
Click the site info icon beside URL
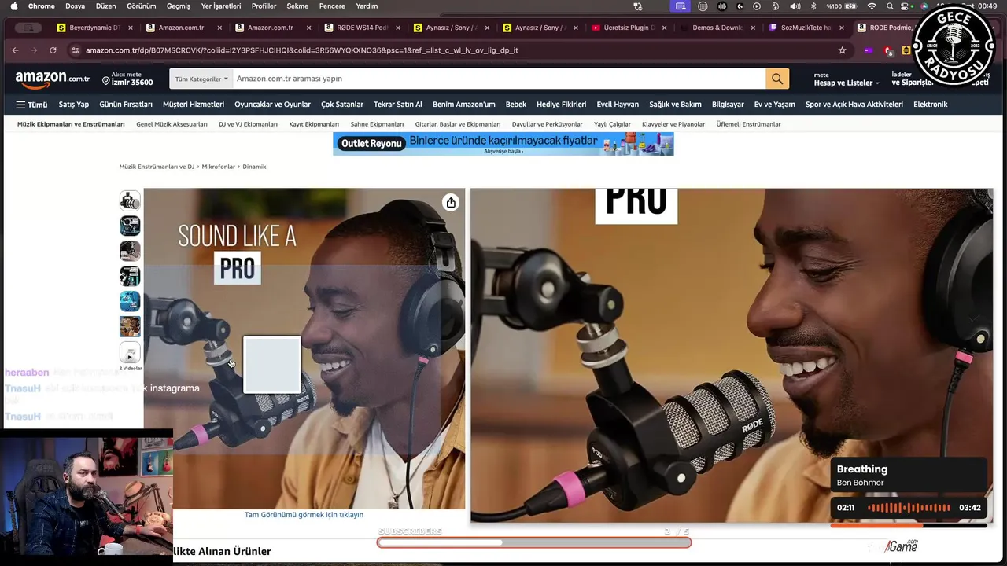click(75, 50)
